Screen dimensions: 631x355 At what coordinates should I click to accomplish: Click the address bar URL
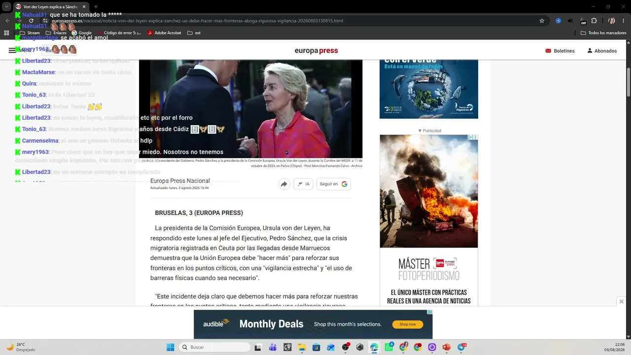pyautogui.click(x=197, y=21)
